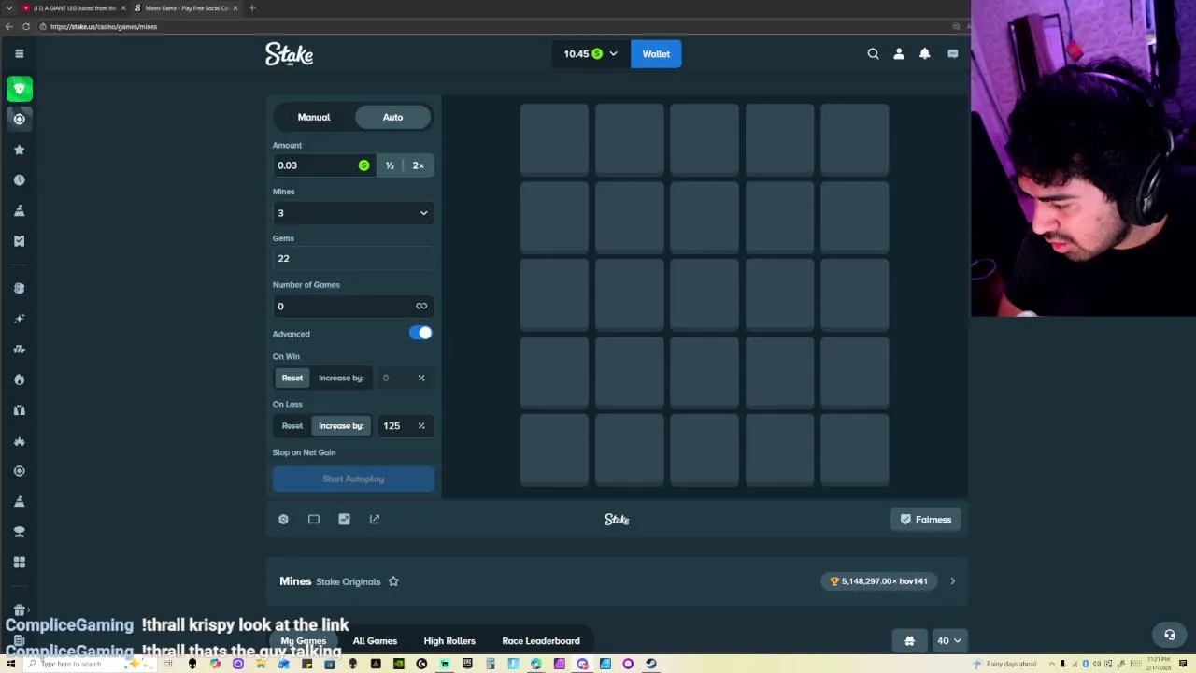Click the Number of Games field
Screen dimensions: 1196x673
353,306
